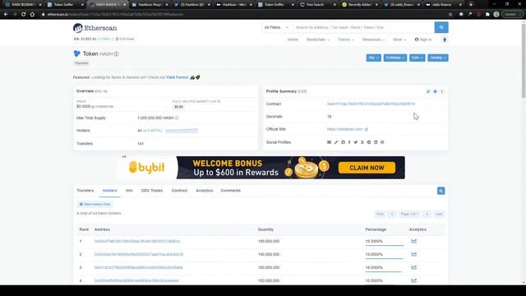The height and width of the screenshot is (296, 526).
Task: Switch to the Analytics tab
Action: pos(205,191)
